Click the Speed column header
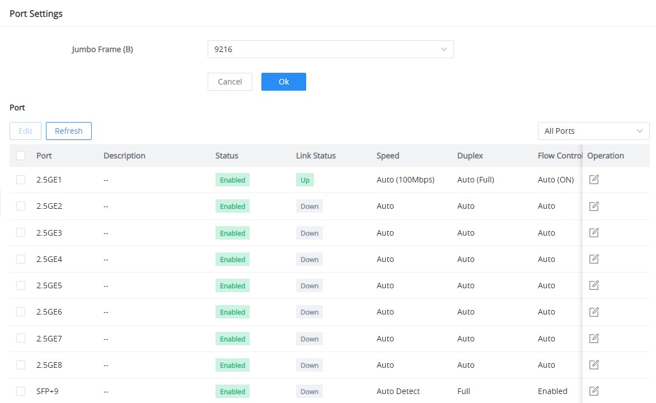The height and width of the screenshot is (403, 656). point(388,156)
